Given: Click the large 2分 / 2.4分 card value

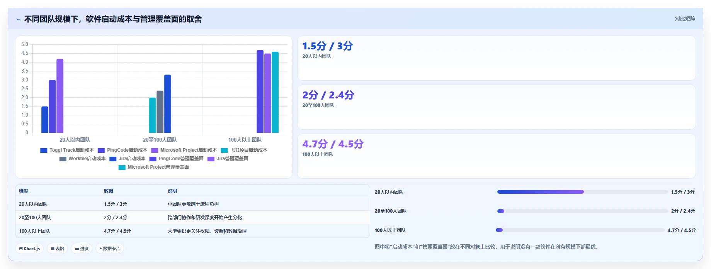Looking at the screenshot, I should click(x=328, y=95).
